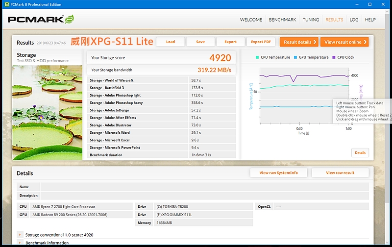
Task: Open the Log tab
Action: (354, 20)
